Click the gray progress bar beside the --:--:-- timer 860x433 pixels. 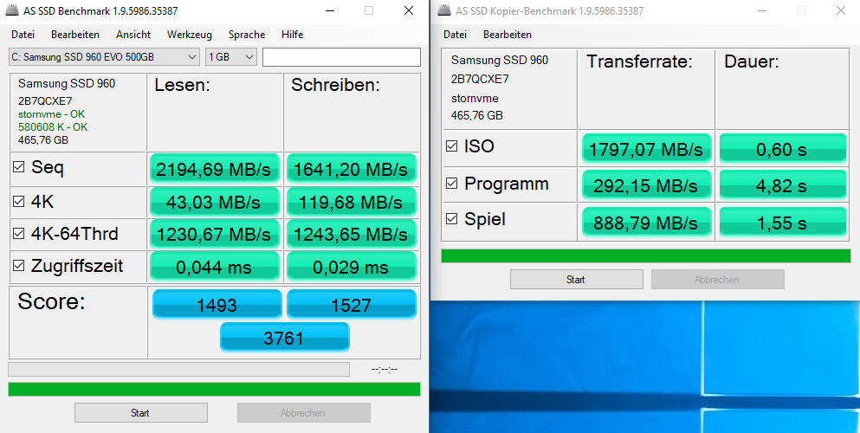178,370
